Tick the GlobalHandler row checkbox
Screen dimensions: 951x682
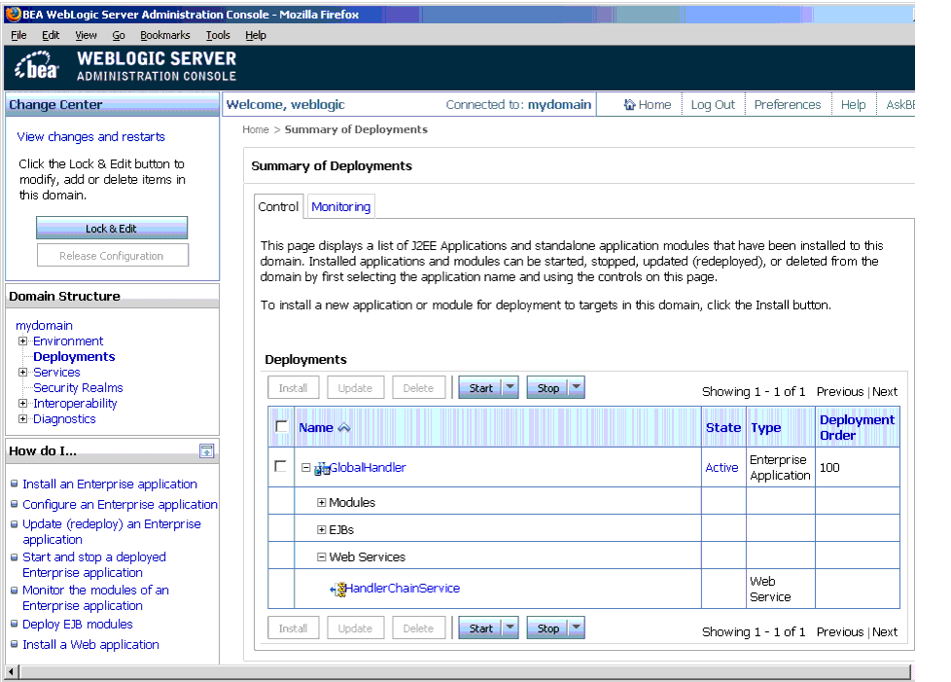pyautogui.click(x=280, y=466)
